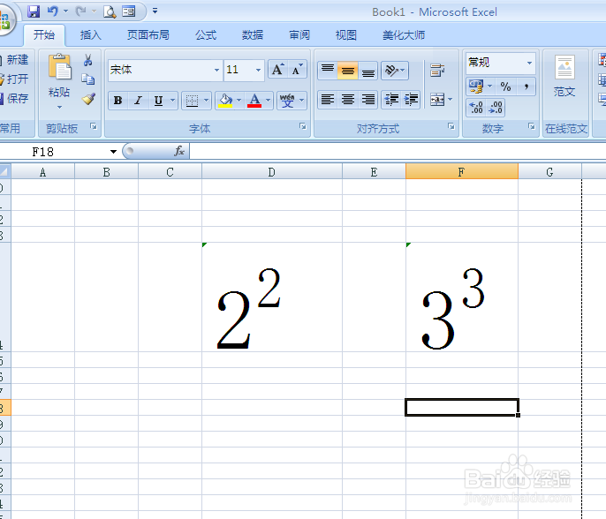606x519 pixels.
Task: Copy selection using the copy icon
Action: (87, 79)
